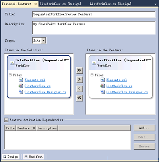The height and width of the screenshot is (162, 159).
Task: Click the single left arrow move button
Action: point(79,89)
